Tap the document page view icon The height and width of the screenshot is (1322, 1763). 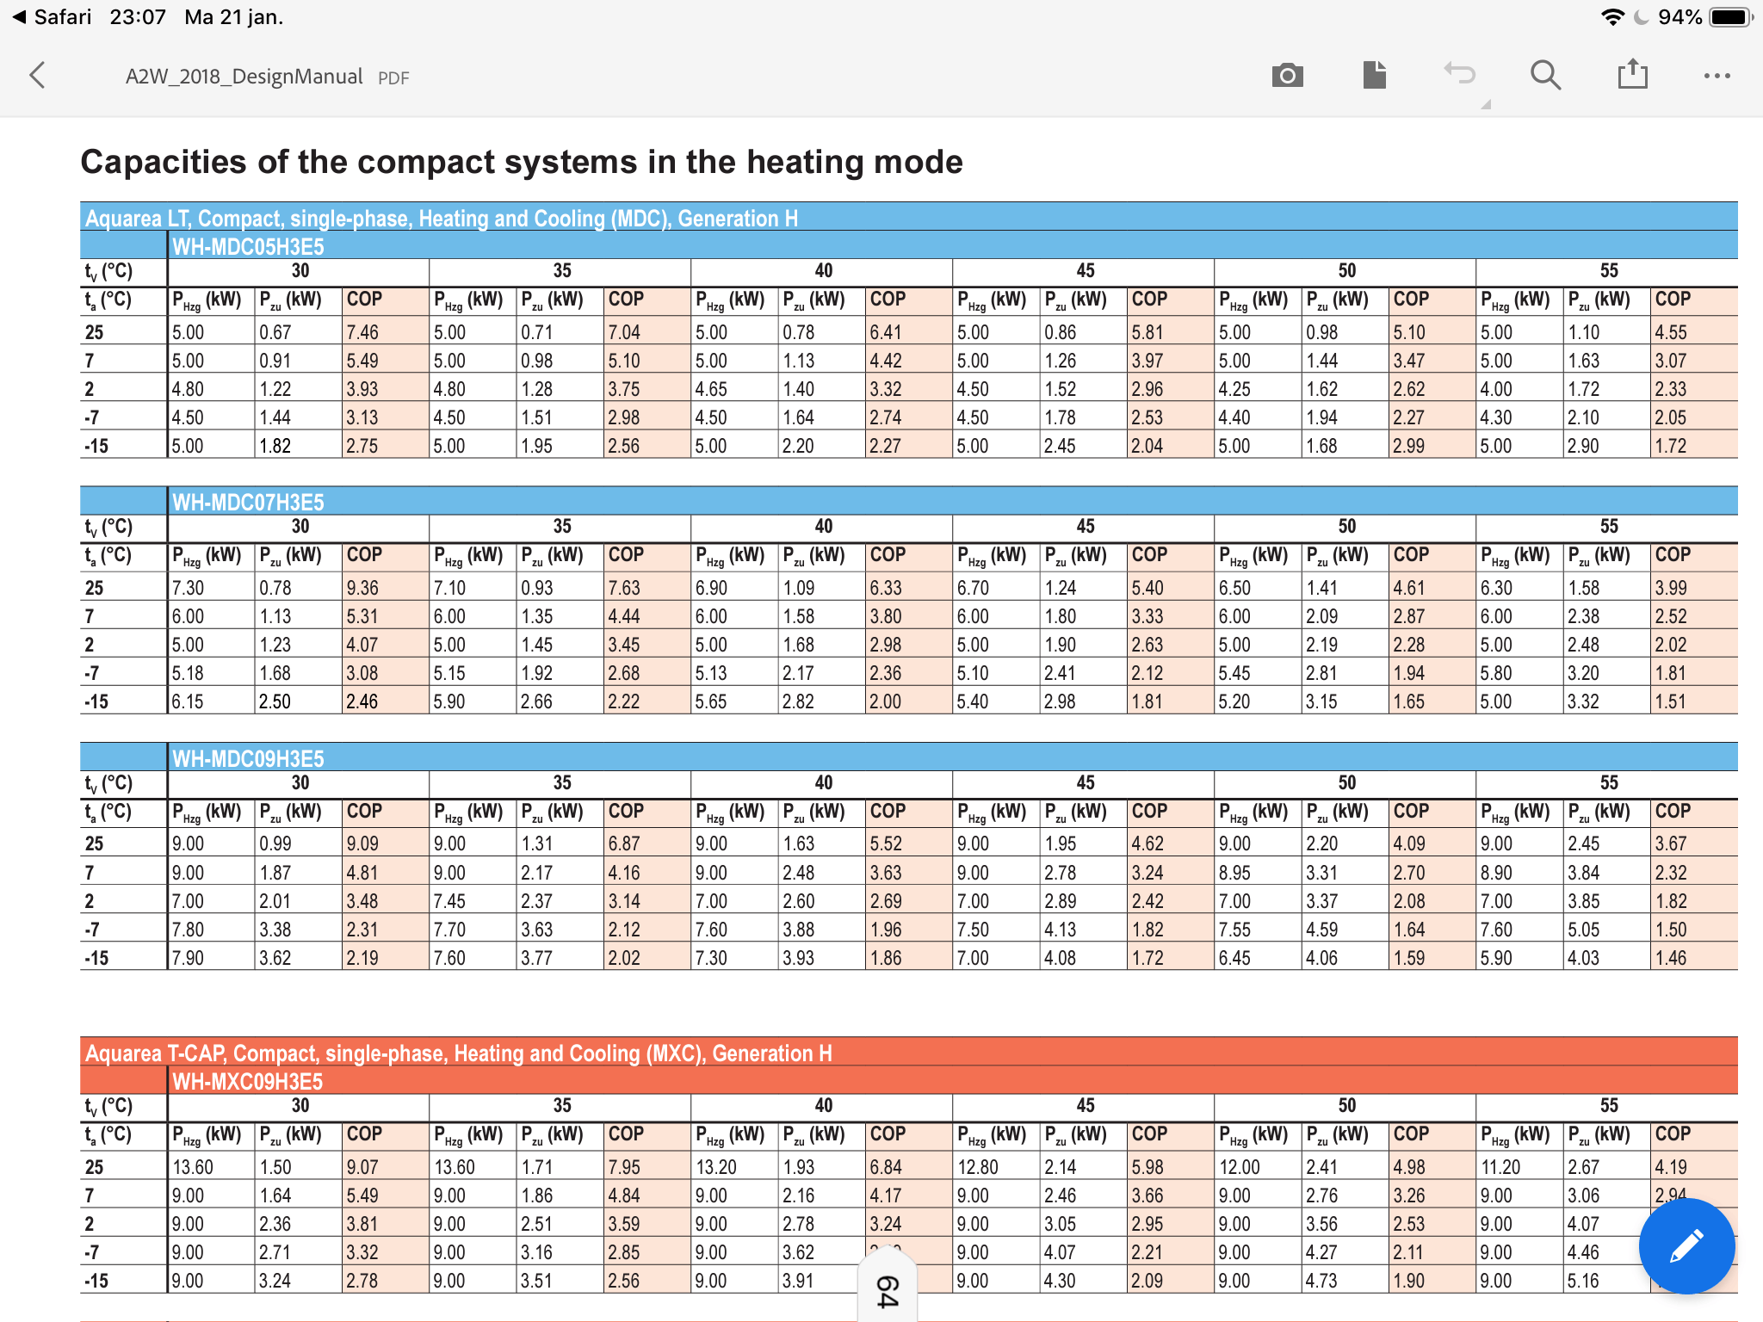point(1374,76)
